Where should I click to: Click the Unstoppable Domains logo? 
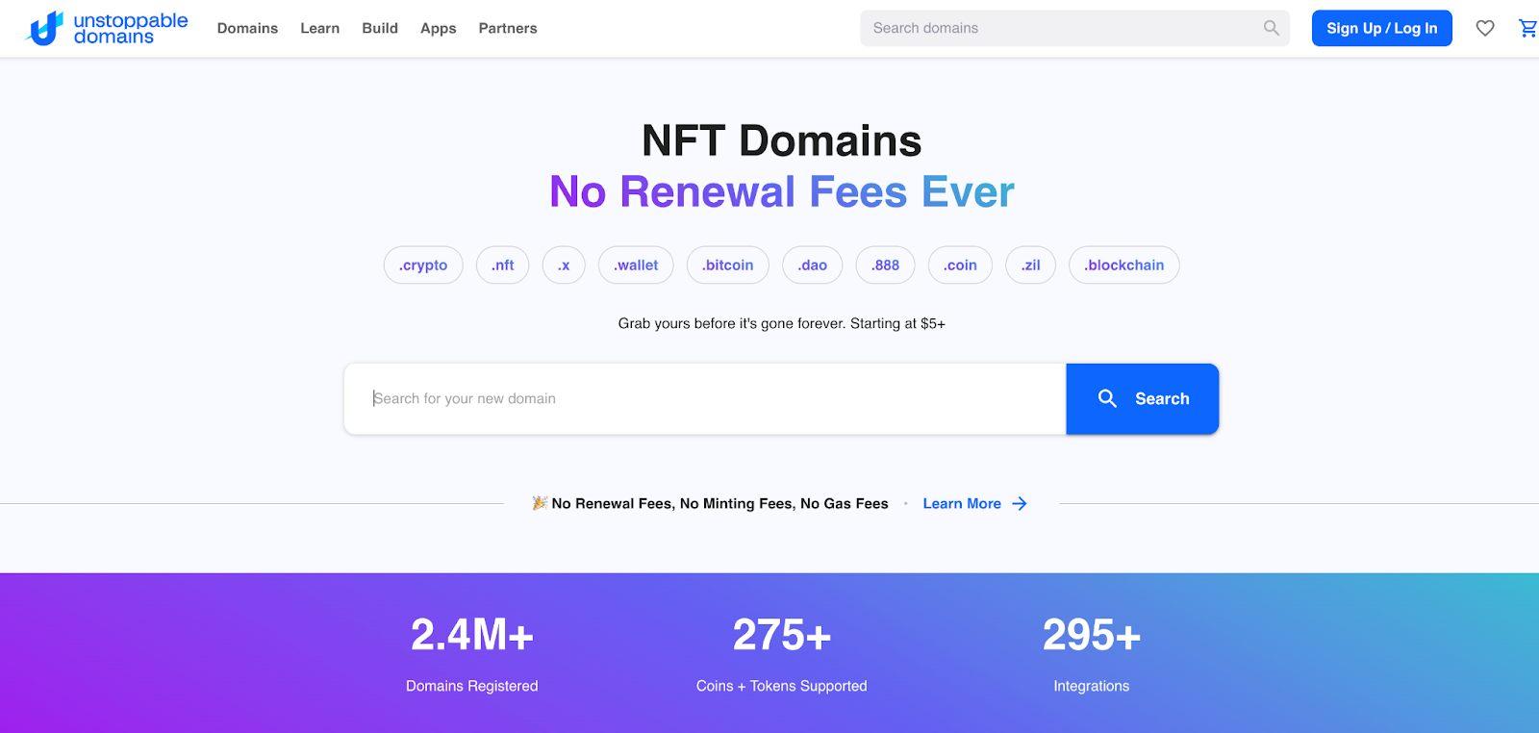[107, 29]
